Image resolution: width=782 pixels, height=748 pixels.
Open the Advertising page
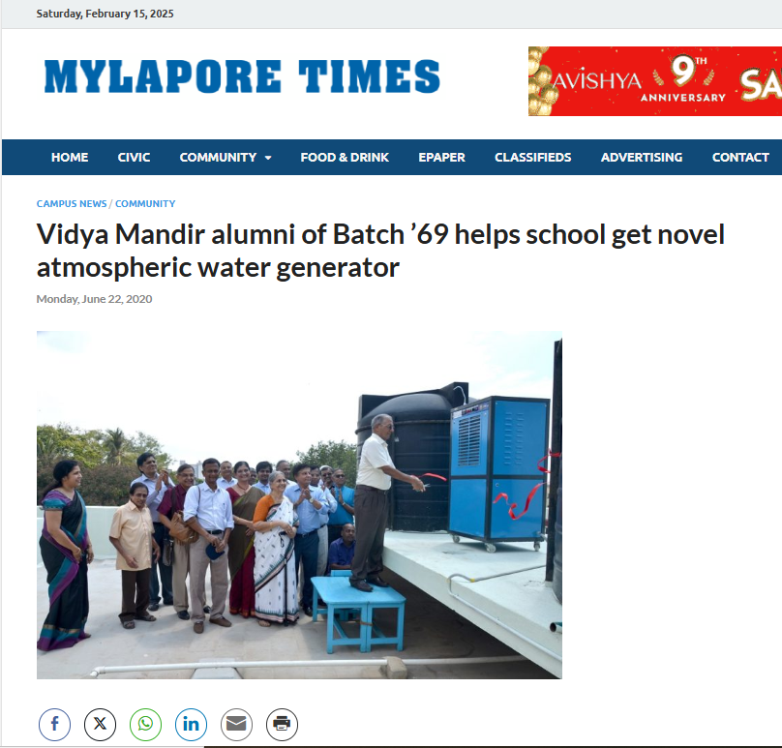coord(642,157)
